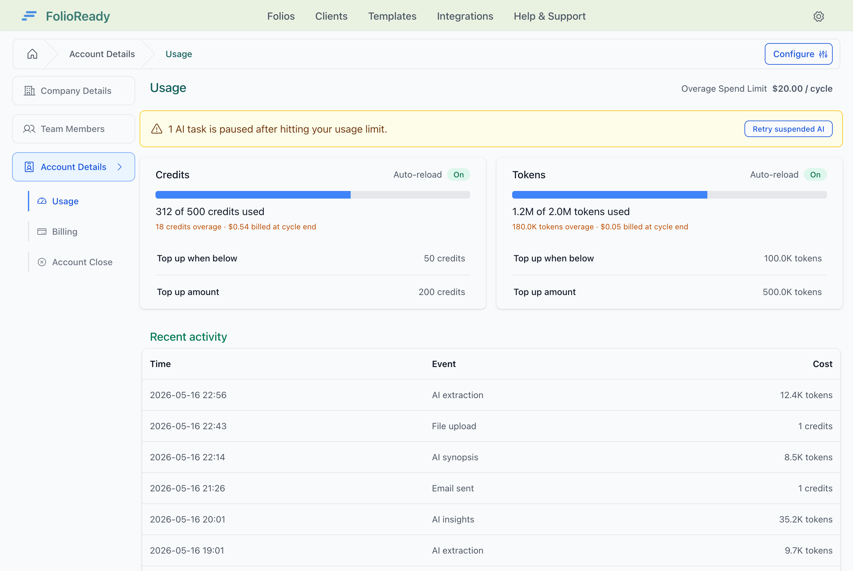The width and height of the screenshot is (853, 571).
Task: Toggle Tokens auto-reload On badge
Action: [815, 175]
